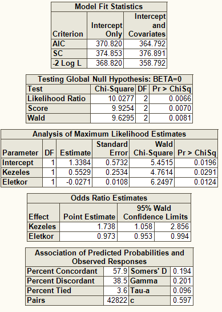Select the AIC Intercept Only value 370.820

(x=109, y=43)
